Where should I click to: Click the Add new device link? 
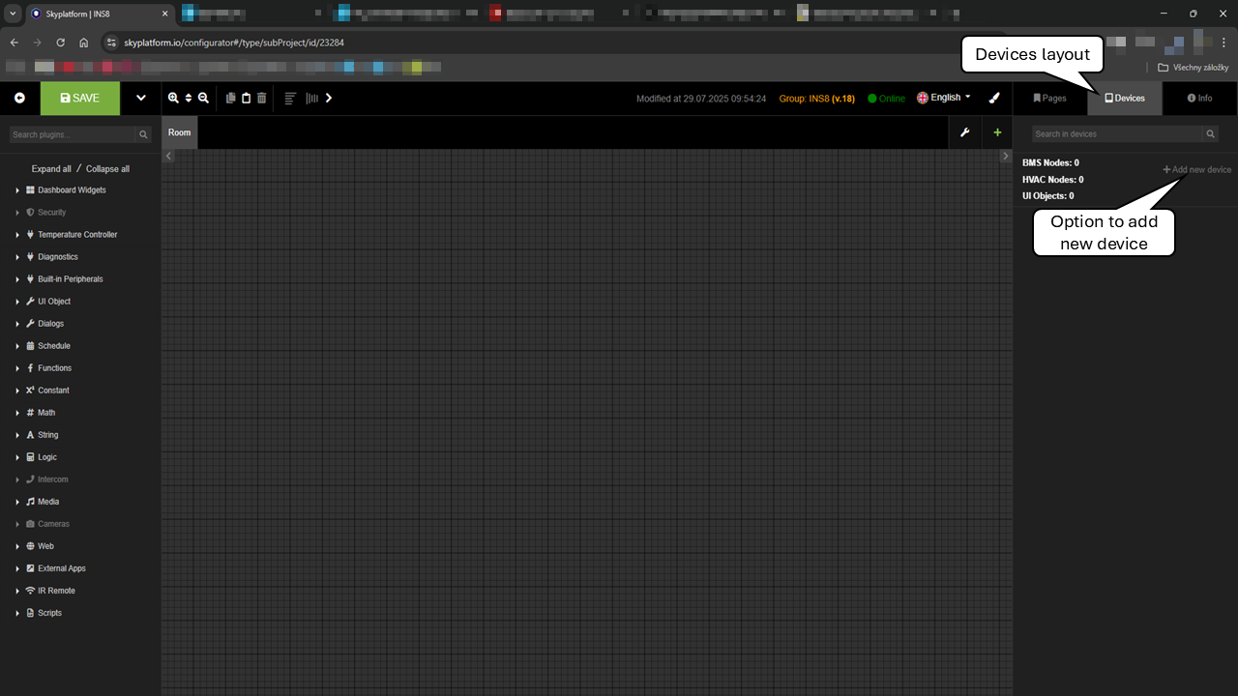[x=1197, y=169]
